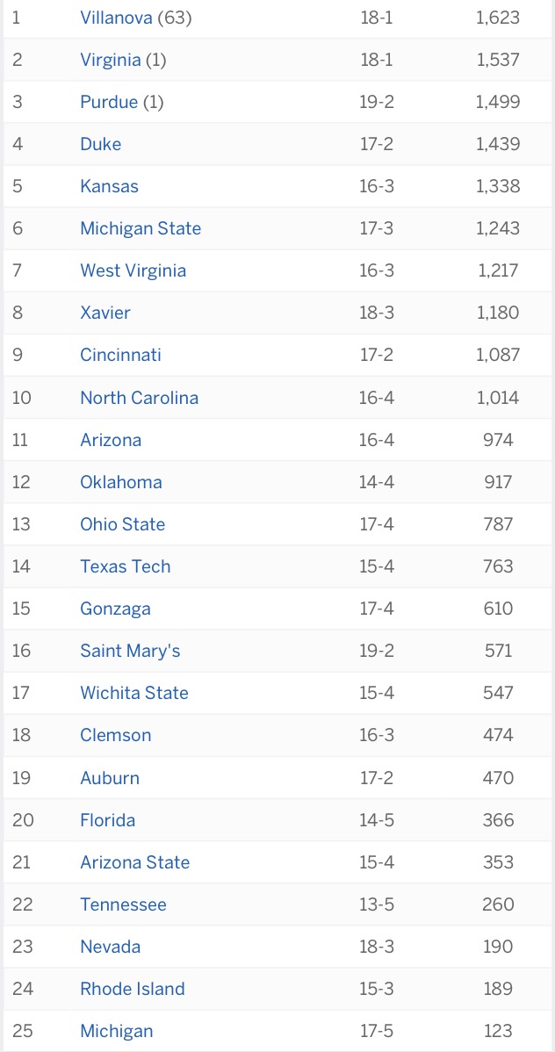555x1052 pixels.
Task: Select the North Carolina link
Action: coord(139,398)
